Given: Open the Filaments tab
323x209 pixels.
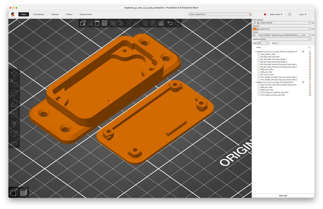Looking at the screenshot, I should [55, 14].
